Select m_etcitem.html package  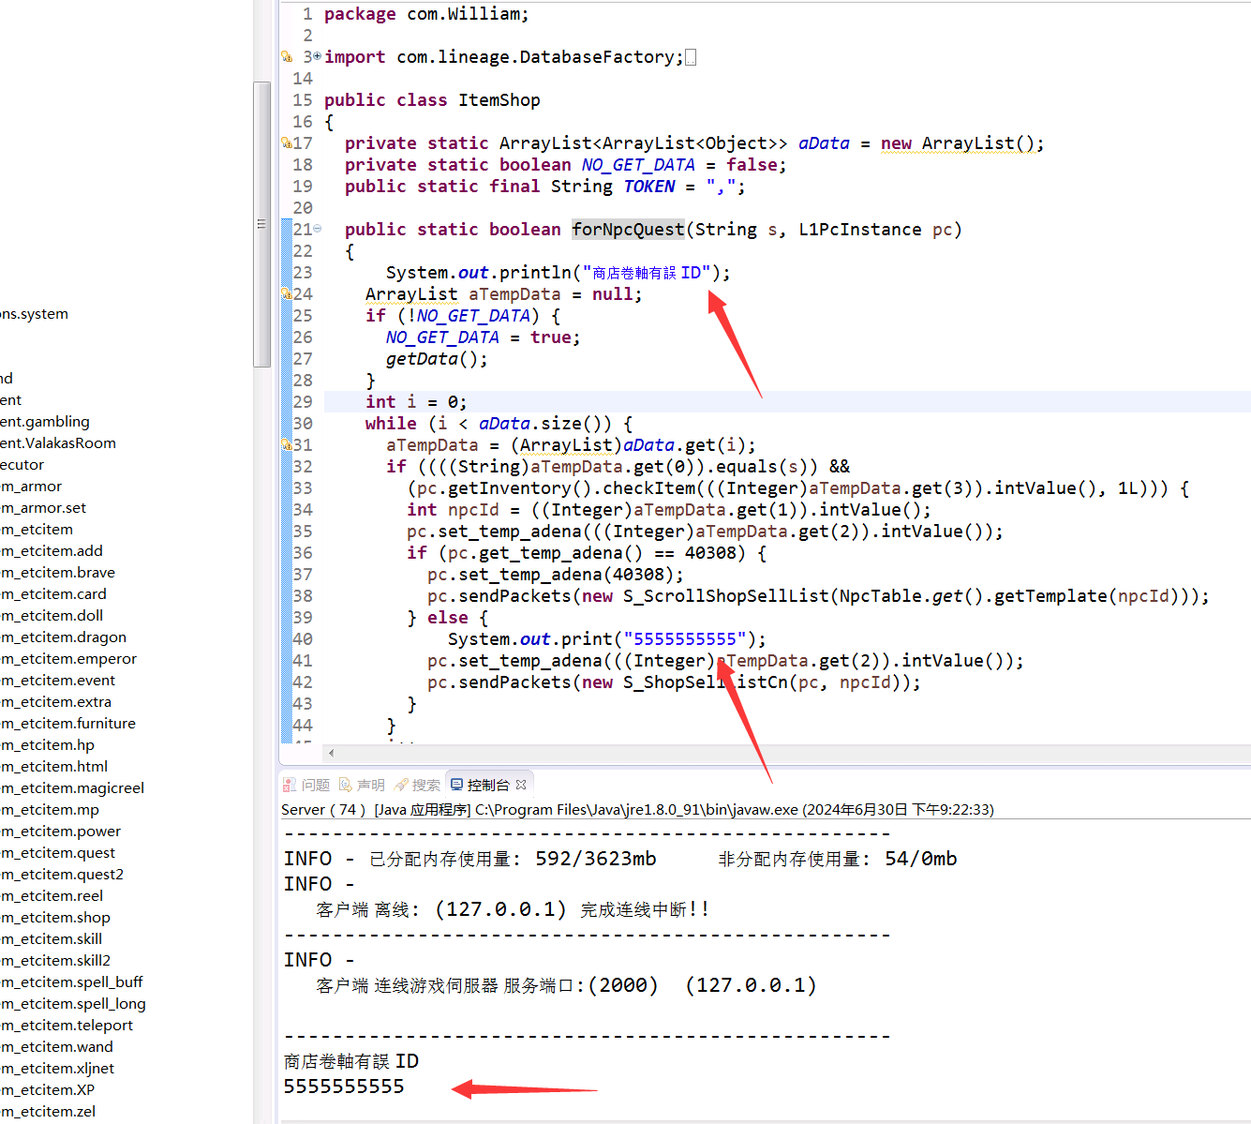(54, 767)
